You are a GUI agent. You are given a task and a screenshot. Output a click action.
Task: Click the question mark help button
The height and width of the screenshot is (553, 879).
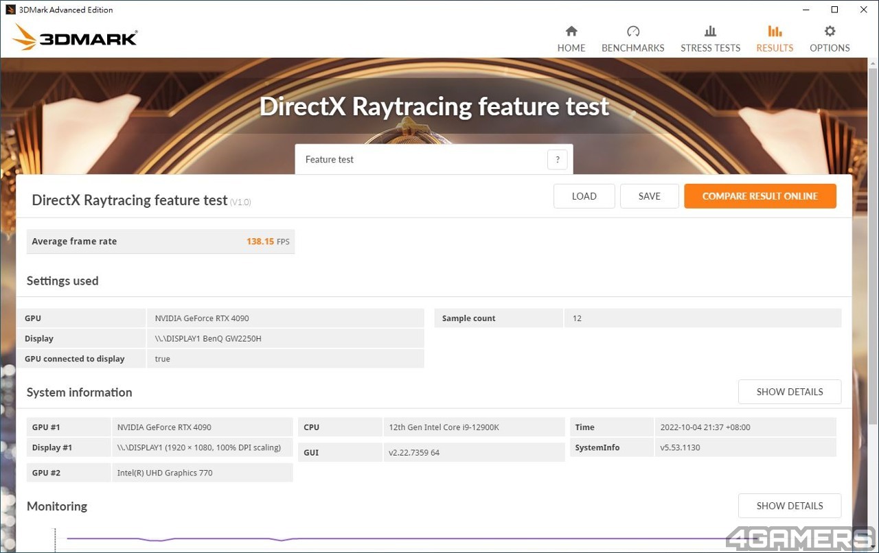tap(558, 159)
